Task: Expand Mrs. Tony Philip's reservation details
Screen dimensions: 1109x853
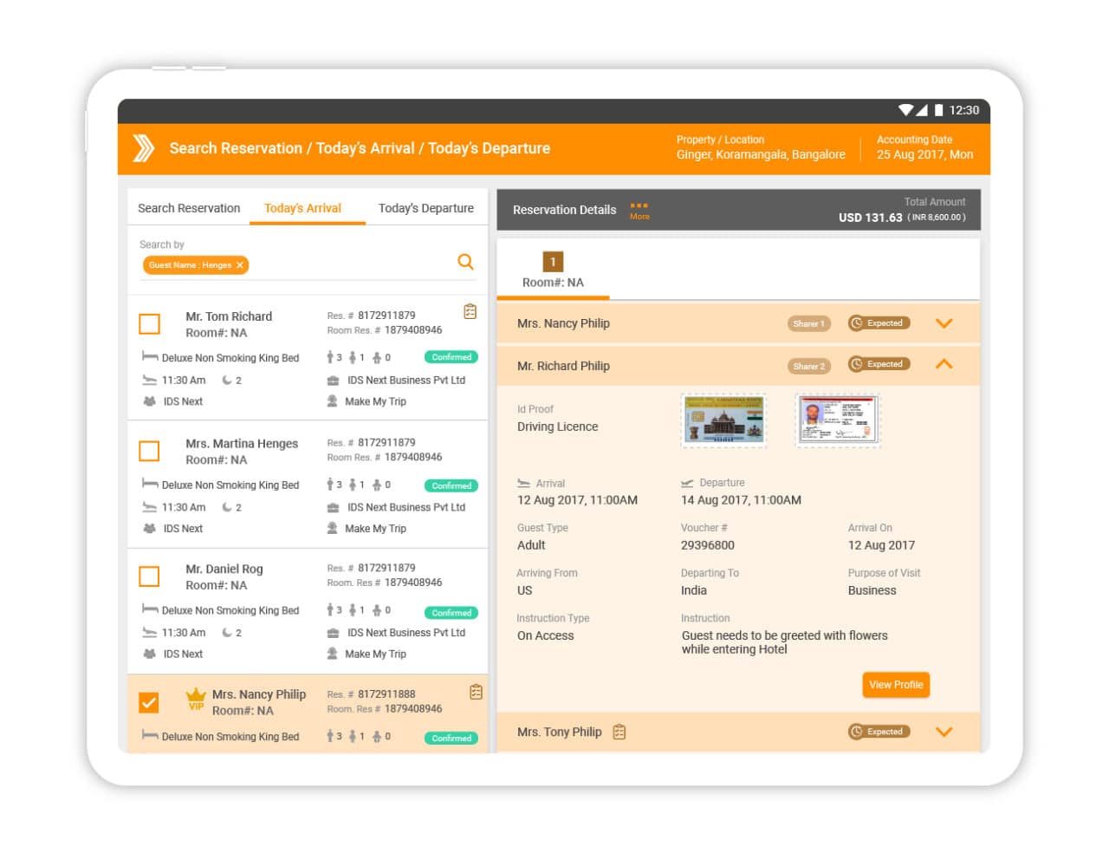Action: 944,732
